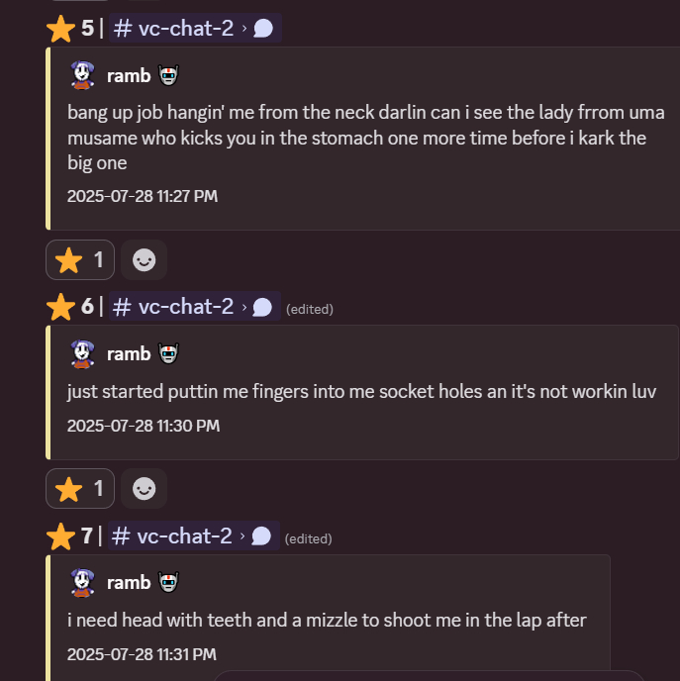Click the star reaction below the 11:27 PM message
This screenshot has width=680, height=681.
click(79, 260)
